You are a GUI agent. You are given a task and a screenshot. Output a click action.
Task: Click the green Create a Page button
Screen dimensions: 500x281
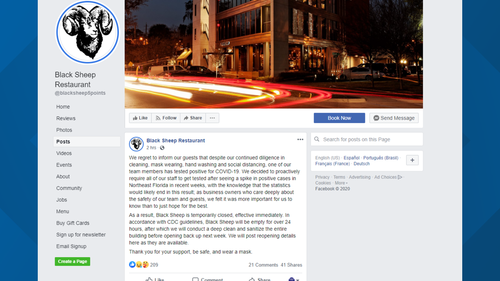tap(72, 261)
